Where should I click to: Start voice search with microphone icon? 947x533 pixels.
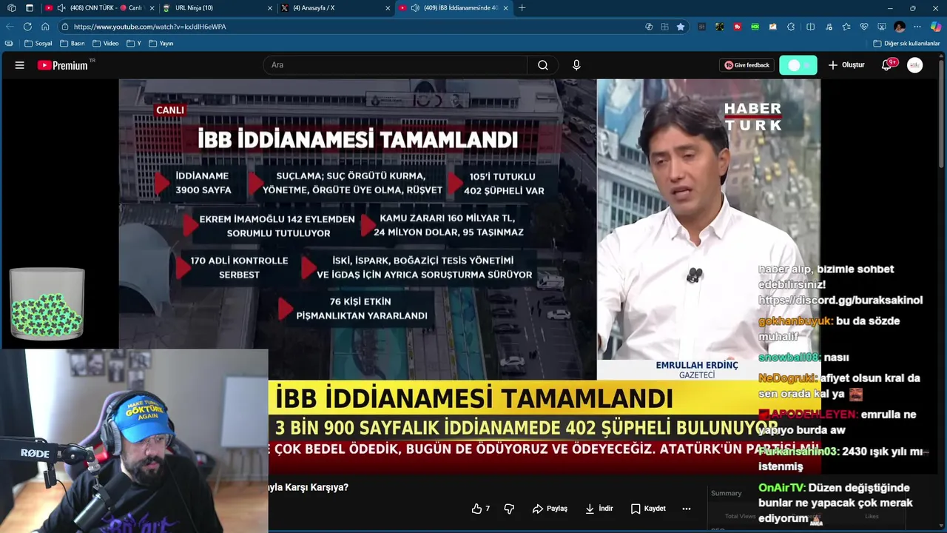[x=576, y=65]
